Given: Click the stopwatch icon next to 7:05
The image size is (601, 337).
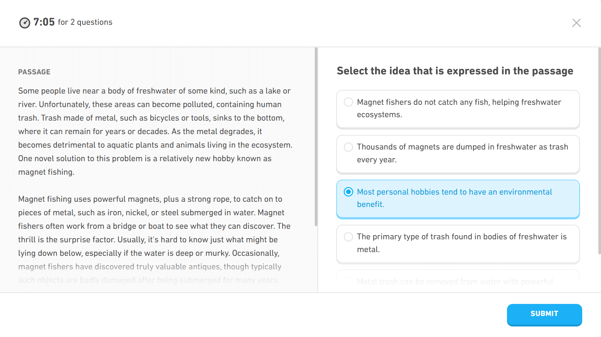Looking at the screenshot, I should tap(24, 23).
